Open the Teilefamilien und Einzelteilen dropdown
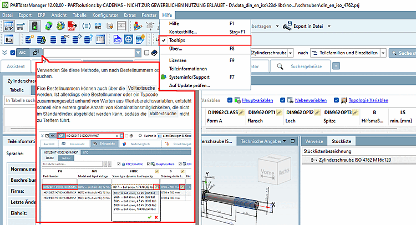 pos(383,53)
